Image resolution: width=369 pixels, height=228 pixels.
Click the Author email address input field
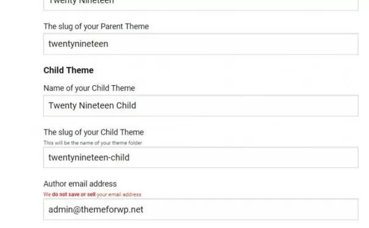pyautogui.click(x=201, y=209)
